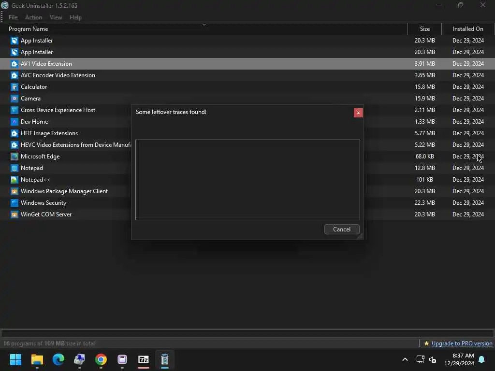
Task: Click the 22.3 MB size value
Action: coord(424,203)
